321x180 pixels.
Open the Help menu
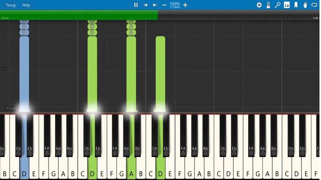point(26,5)
